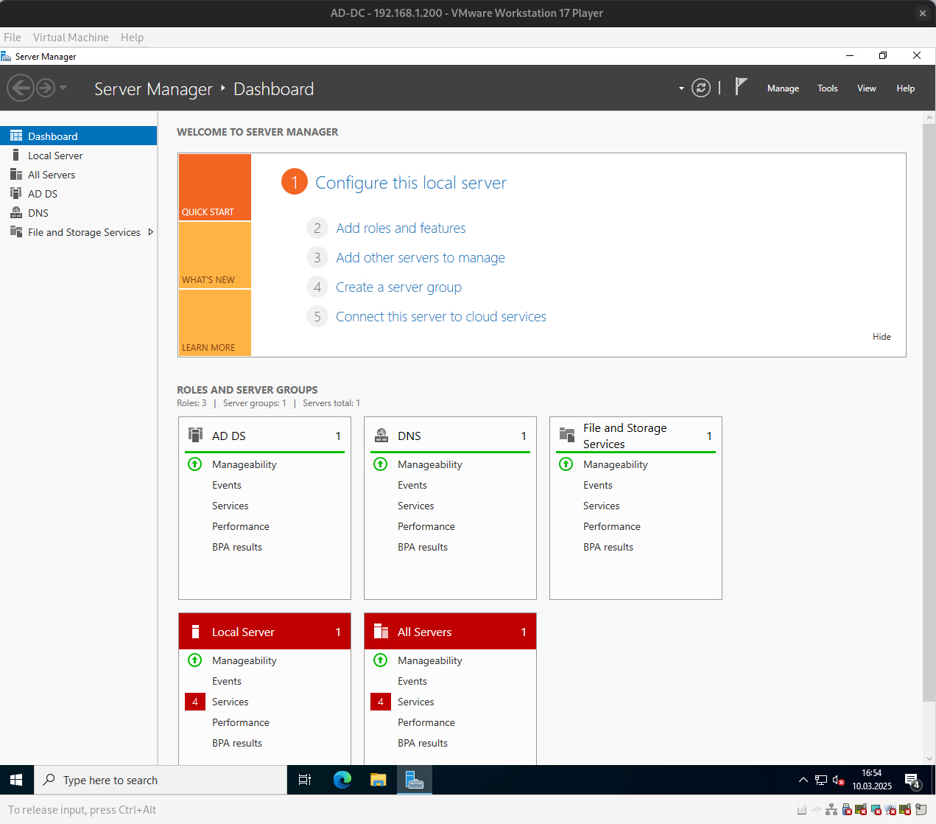Open File Explorer from the taskbar

point(379,780)
